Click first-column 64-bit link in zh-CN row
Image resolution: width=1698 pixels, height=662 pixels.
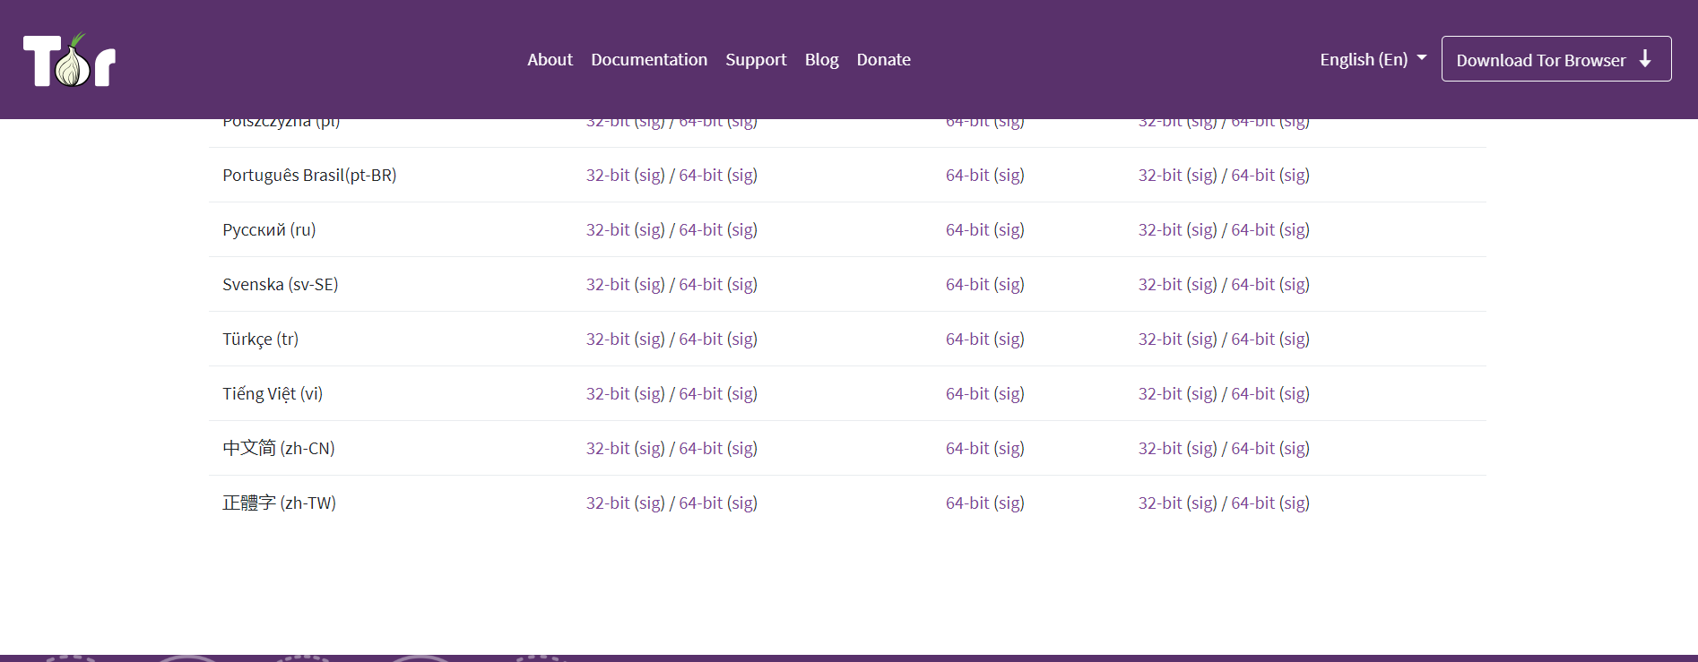pos(700,448)
